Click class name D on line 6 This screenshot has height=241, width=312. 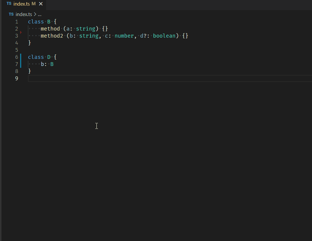(49, 57)
